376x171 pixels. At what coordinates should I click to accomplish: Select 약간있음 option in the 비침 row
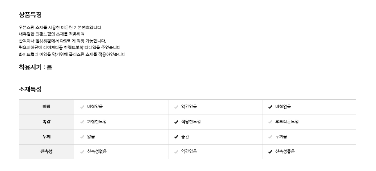[x=189, y=107]
